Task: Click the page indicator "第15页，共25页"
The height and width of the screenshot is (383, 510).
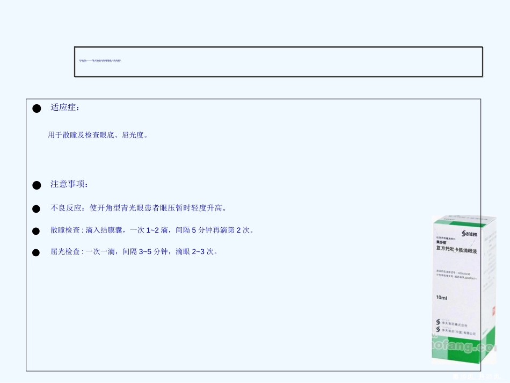Action: pos(477,377)
